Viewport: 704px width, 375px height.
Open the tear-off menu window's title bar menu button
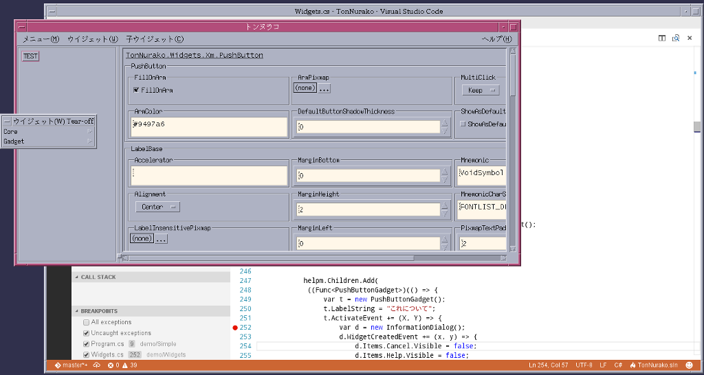click(7, 121)
